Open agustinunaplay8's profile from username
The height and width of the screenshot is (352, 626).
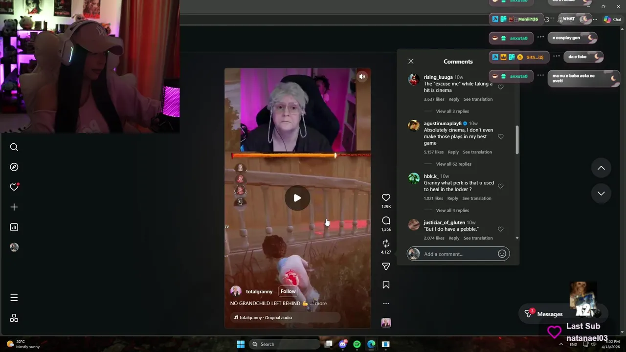[x=443, y=124]
